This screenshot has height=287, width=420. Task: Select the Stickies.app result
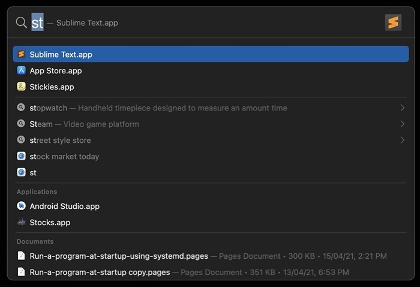52,87
